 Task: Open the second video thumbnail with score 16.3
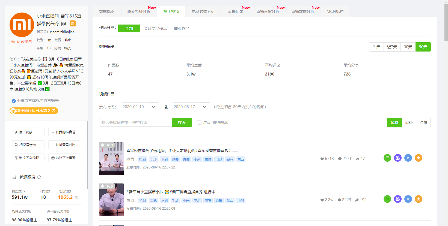(111, 200)
